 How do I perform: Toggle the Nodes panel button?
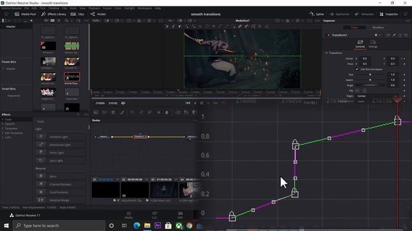tap(98, 14)
